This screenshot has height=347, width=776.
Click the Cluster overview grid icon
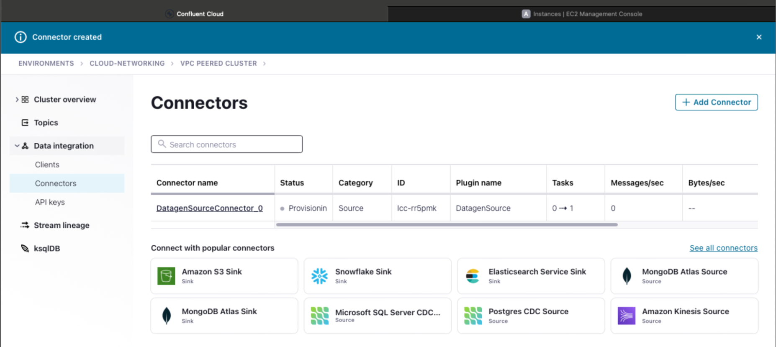coord(25,100)
